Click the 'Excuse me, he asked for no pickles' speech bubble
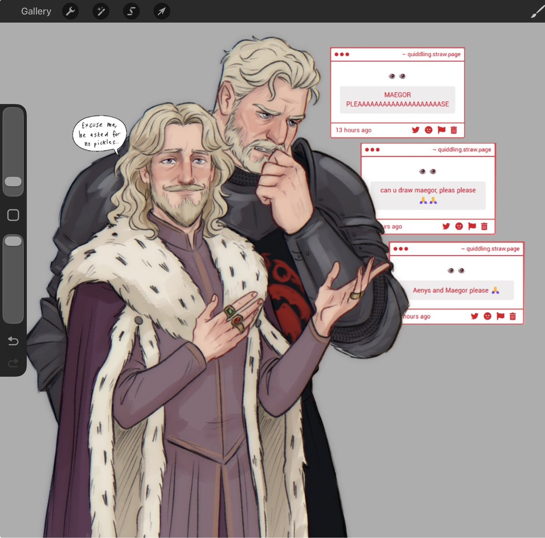 pyautogui.click(x=100, y=134)
